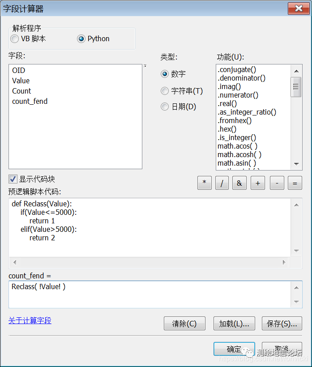Insert the equals (=) operator
The height and width of the screenshot is (367, 312).
[295, 183]
